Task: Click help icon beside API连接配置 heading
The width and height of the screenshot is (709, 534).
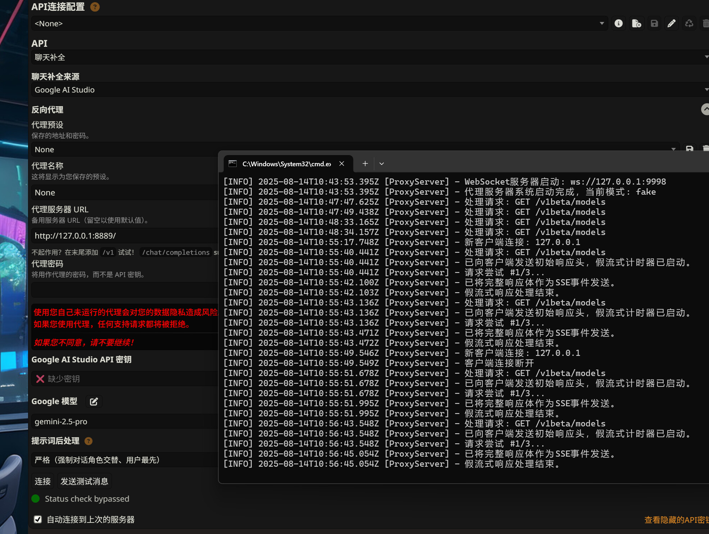Action: coord(95,7)
